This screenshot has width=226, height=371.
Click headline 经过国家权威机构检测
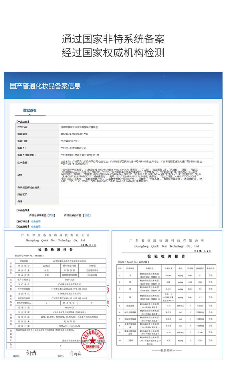point(113,53)
